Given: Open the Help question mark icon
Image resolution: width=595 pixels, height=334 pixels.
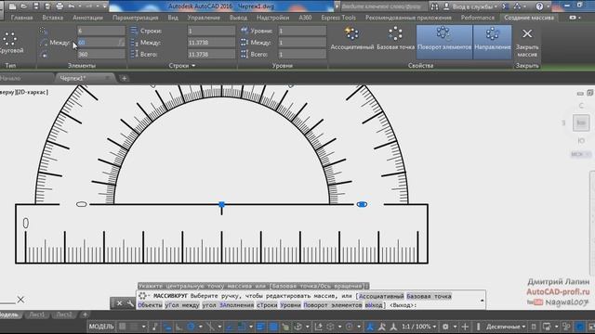Looking at the screenshot, I should (539, 6).
